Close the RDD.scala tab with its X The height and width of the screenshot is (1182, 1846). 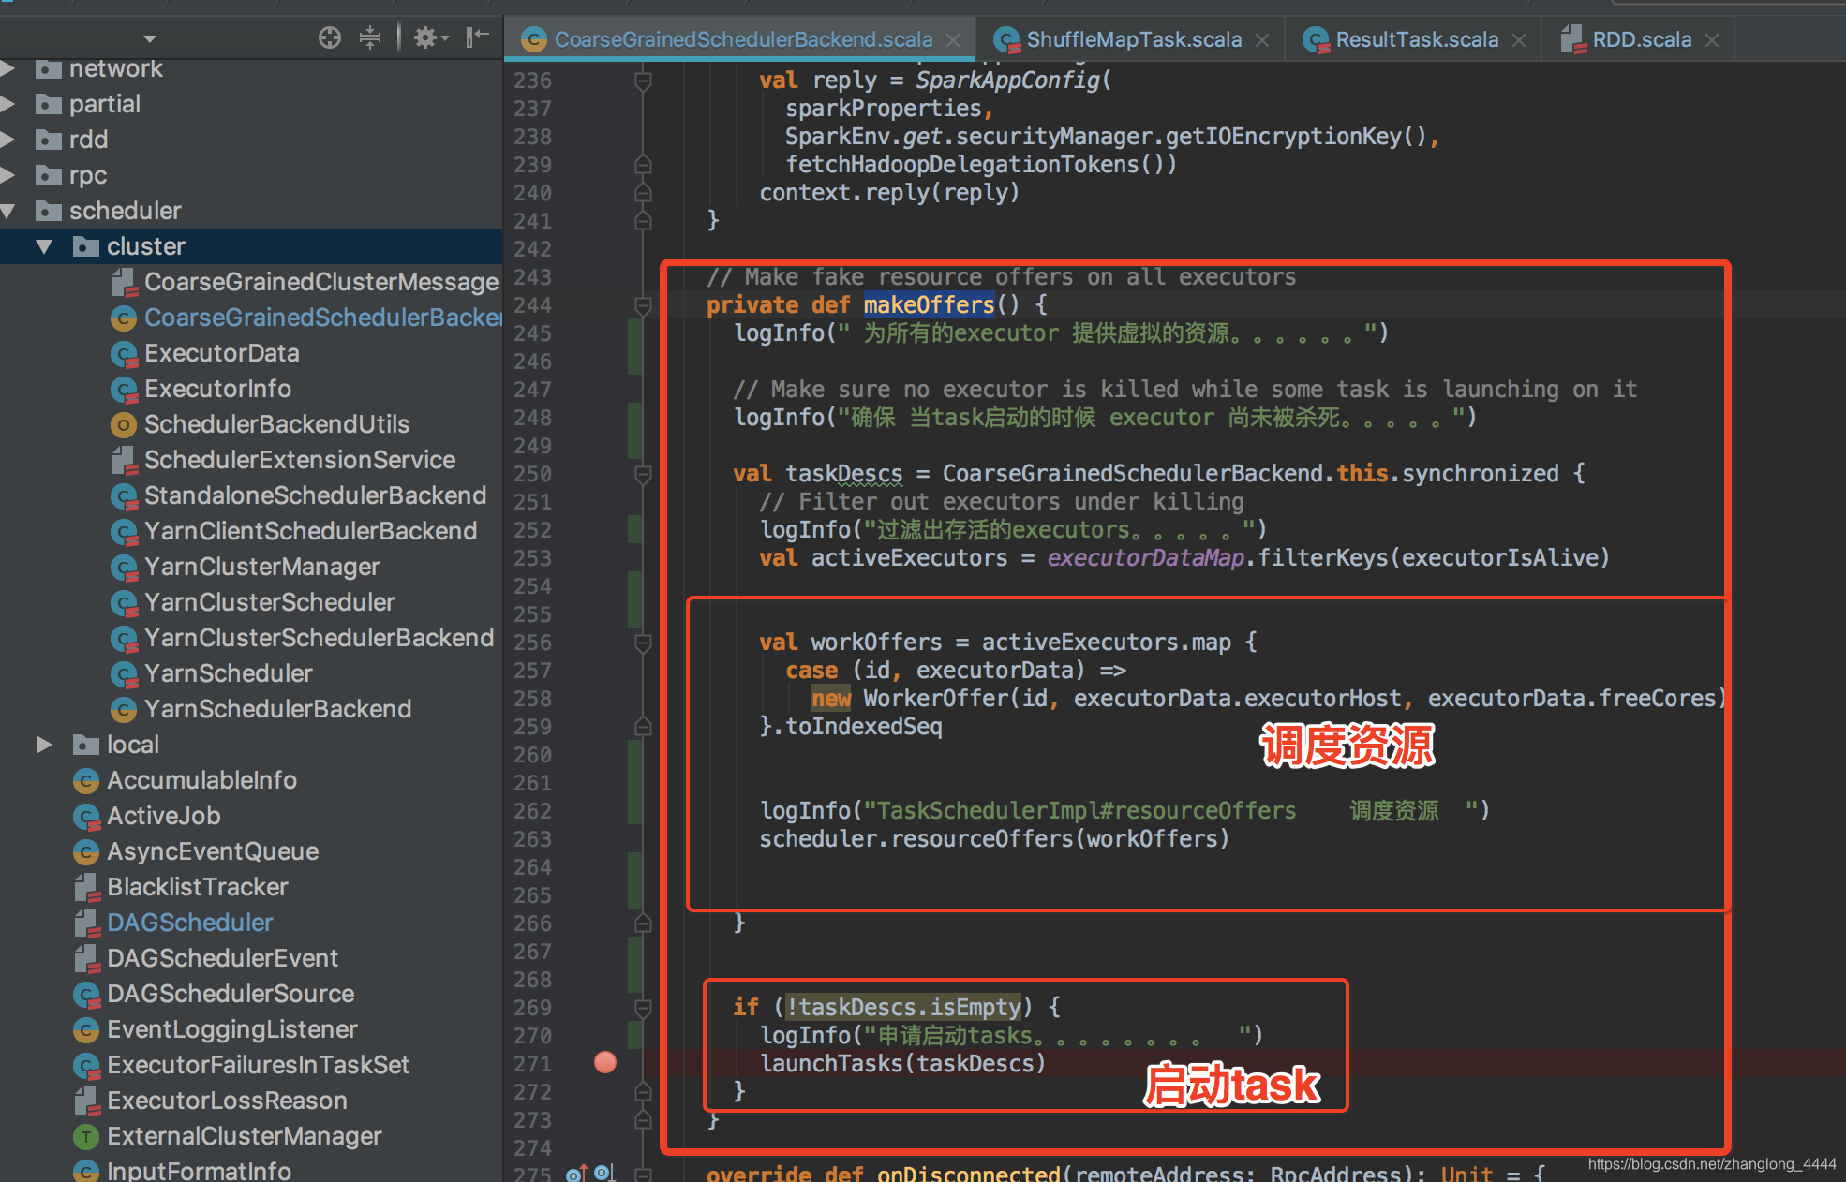[1712, 39]
